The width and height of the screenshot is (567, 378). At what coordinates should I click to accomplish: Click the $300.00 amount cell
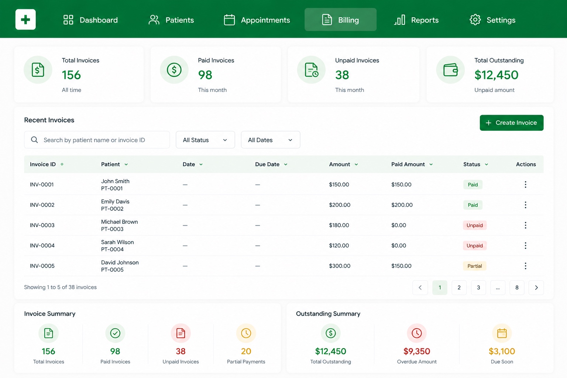[340, 266]
